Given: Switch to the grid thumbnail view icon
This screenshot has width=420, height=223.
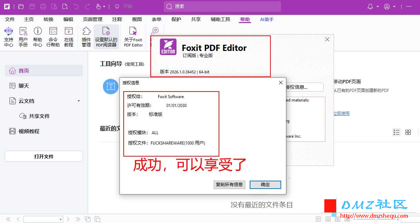Looking at the screenshot, I should coord(408,132).
